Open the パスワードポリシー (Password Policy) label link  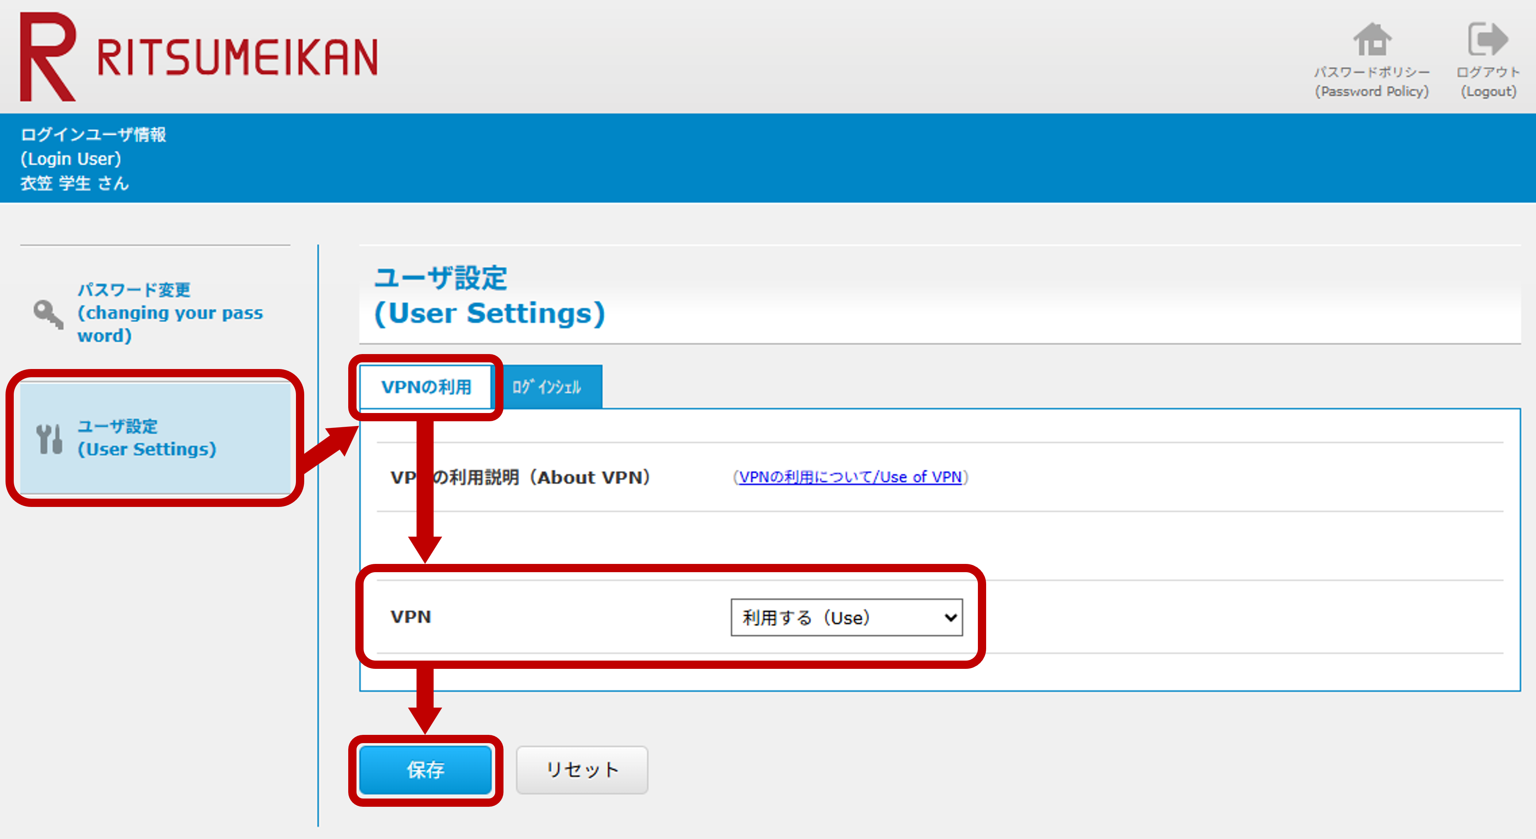1372,82
